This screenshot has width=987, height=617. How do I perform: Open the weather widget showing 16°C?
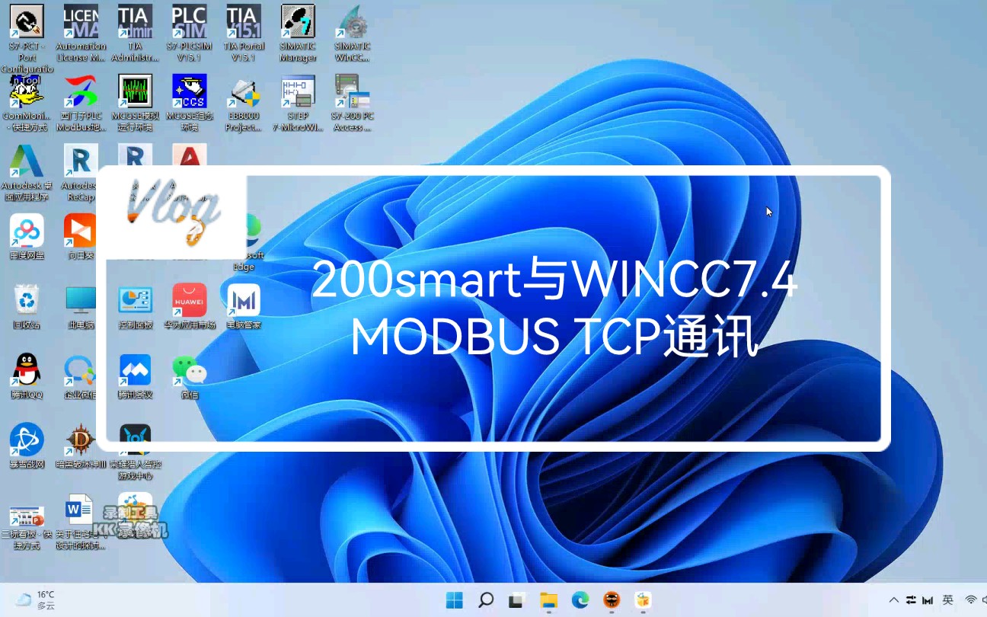(x=35, y=600)
